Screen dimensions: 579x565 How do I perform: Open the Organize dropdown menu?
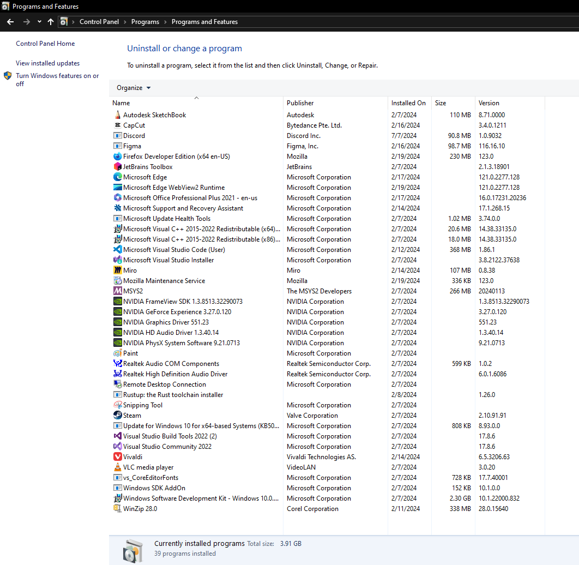pos(132,88)
